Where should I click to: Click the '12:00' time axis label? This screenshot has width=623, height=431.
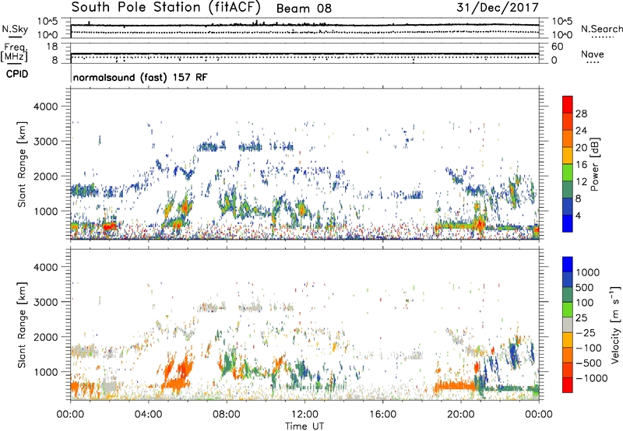tap(304, 415)
